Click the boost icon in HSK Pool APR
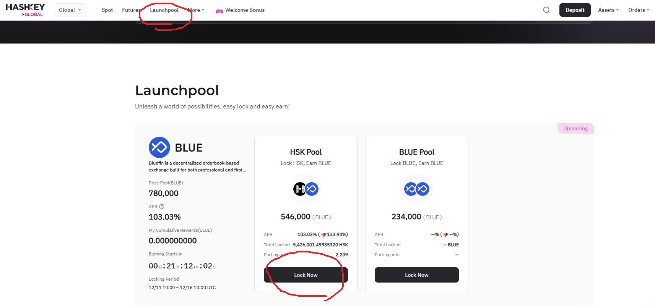 coord(323,234)
